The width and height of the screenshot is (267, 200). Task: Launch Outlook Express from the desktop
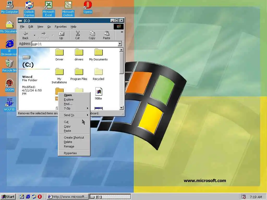(x=29, y=9)
